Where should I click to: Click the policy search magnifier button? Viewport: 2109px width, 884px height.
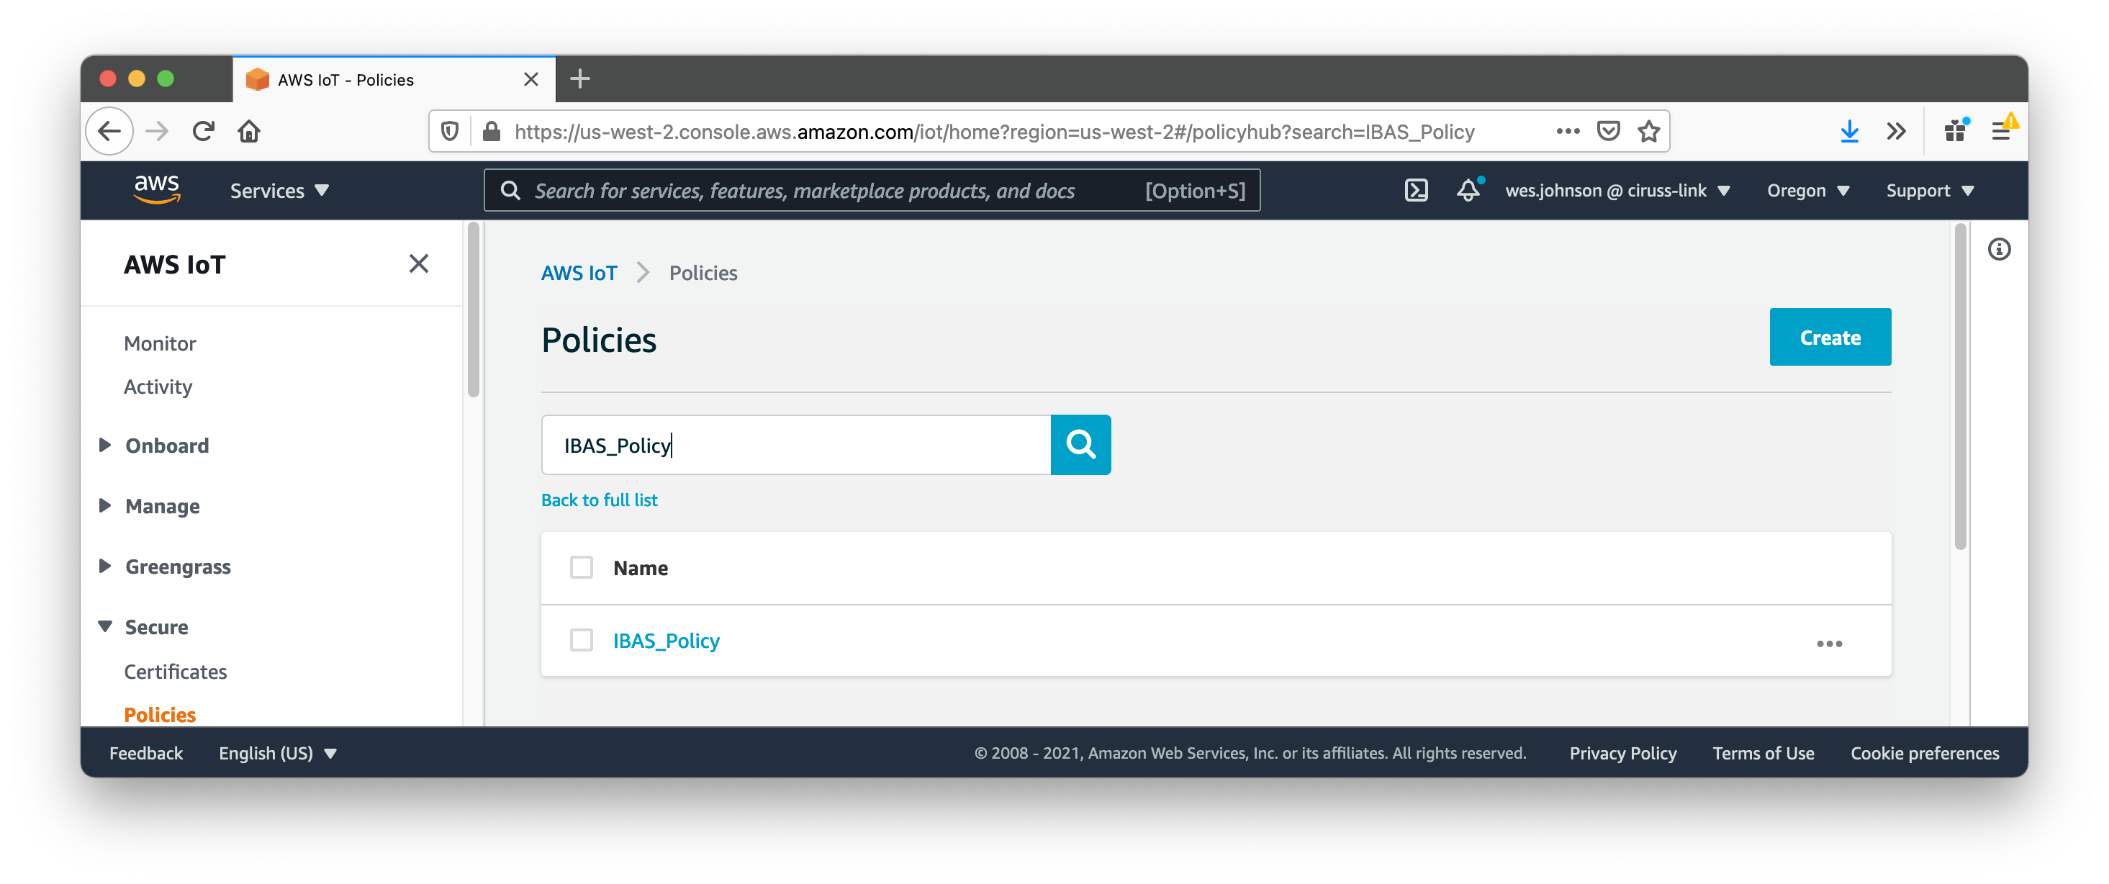[1080, 444]
